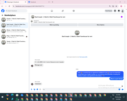Record a voice clip with microphone icon
127x101 pixels.
[31, 89]
